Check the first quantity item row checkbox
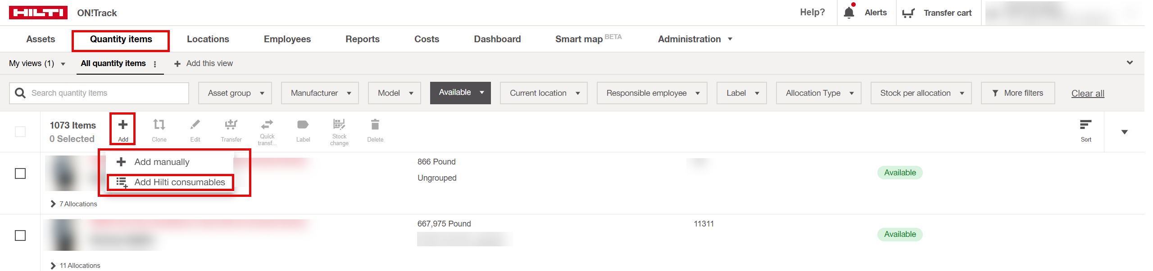The height and width of the screenshot is (271, 1153). pos(20,173)
